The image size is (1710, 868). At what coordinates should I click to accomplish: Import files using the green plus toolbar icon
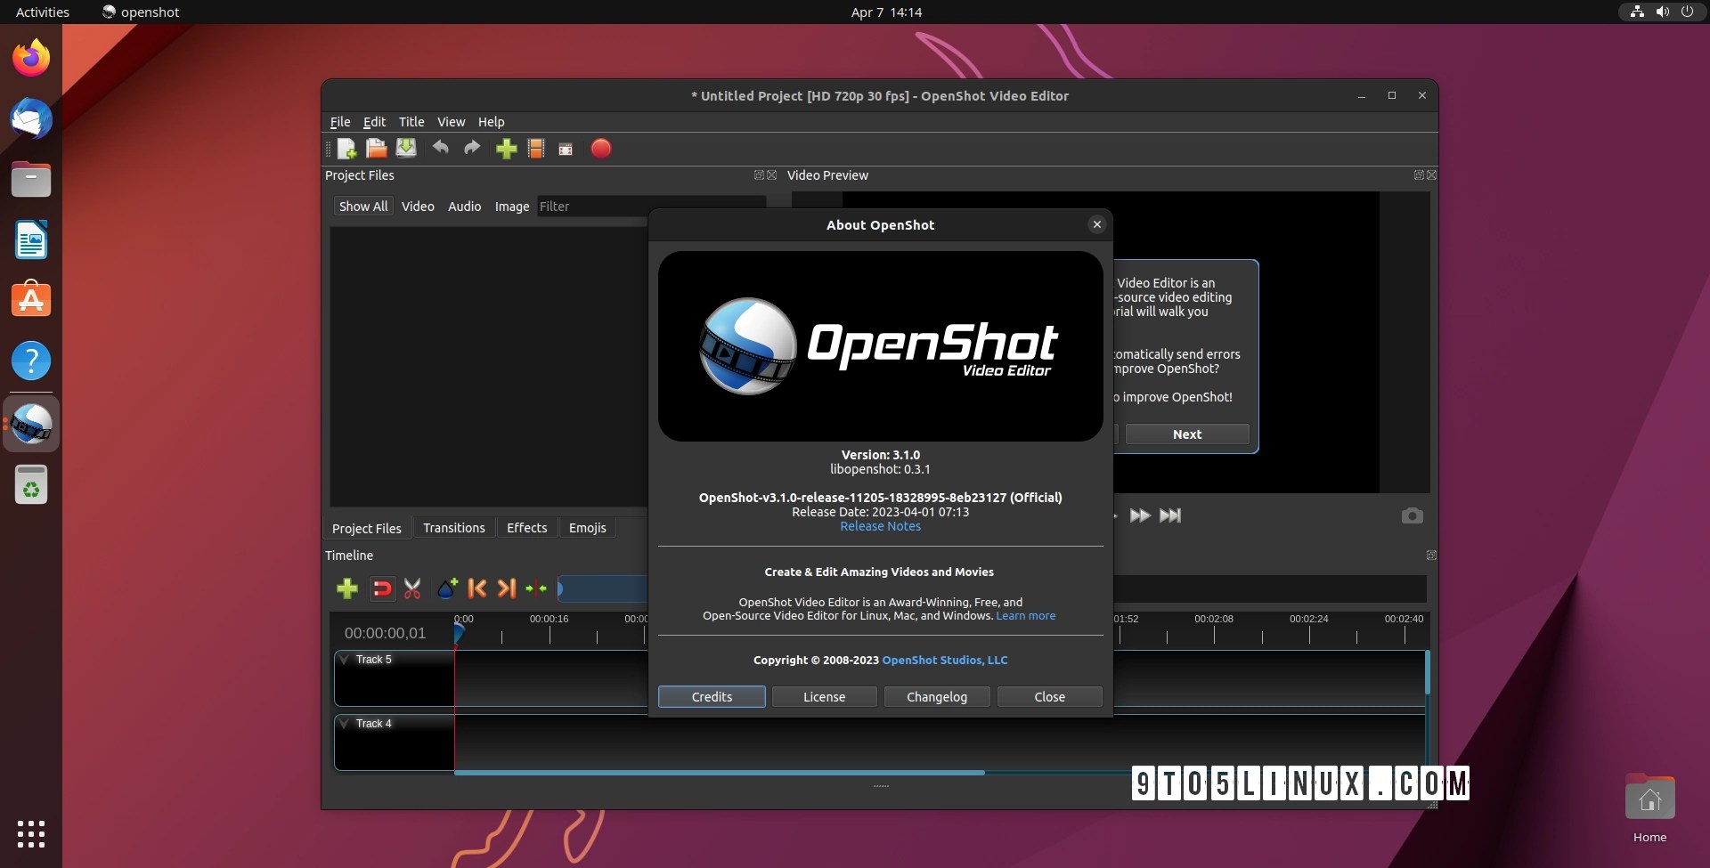point(505,149)
